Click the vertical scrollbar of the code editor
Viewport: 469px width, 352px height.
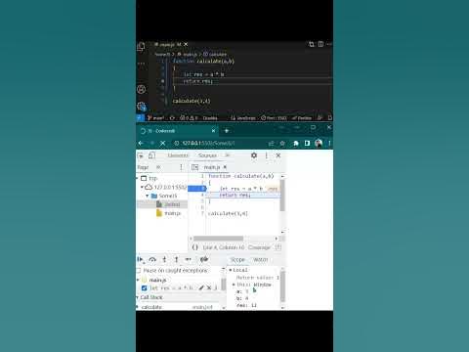(282, 196)
